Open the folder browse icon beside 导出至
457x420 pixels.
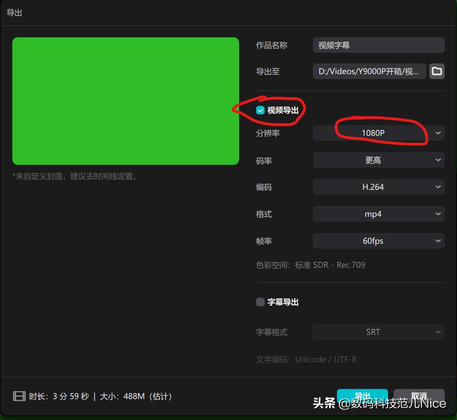tap(436, 71)
